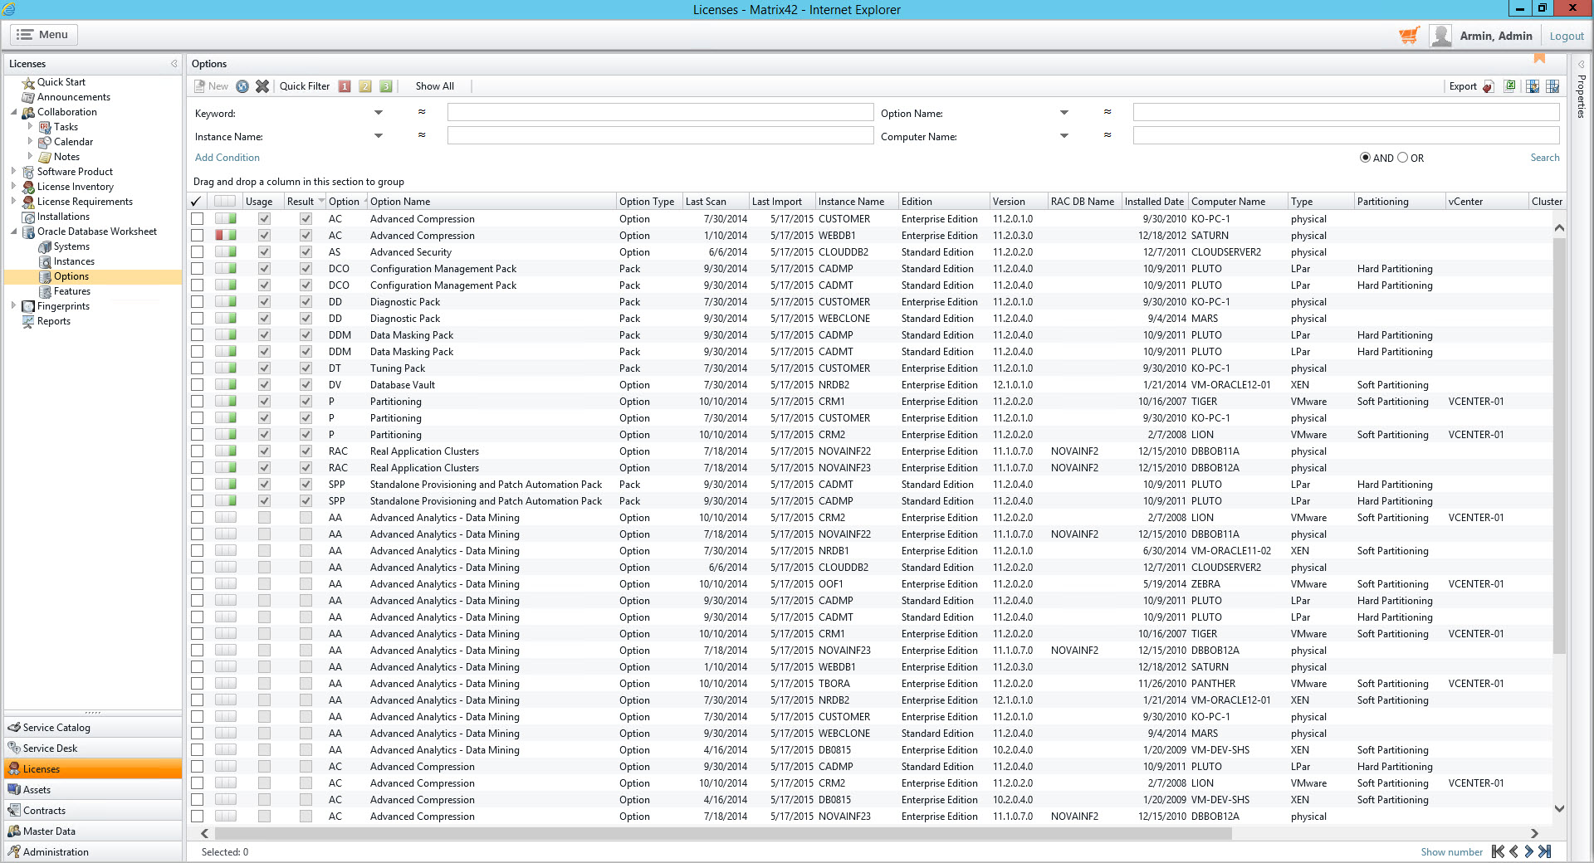Open the shopping cart
The width and height of the screenshot is (1594, 863).
pyautogui.click(x=1409, y=36)
